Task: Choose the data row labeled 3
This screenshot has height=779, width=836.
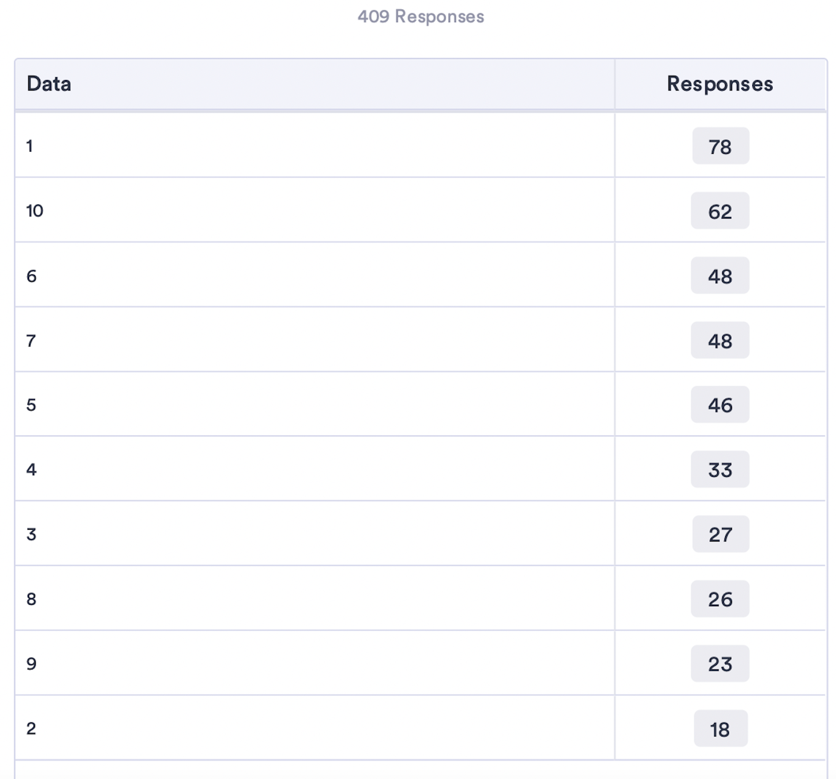Action: click(420, 533)
